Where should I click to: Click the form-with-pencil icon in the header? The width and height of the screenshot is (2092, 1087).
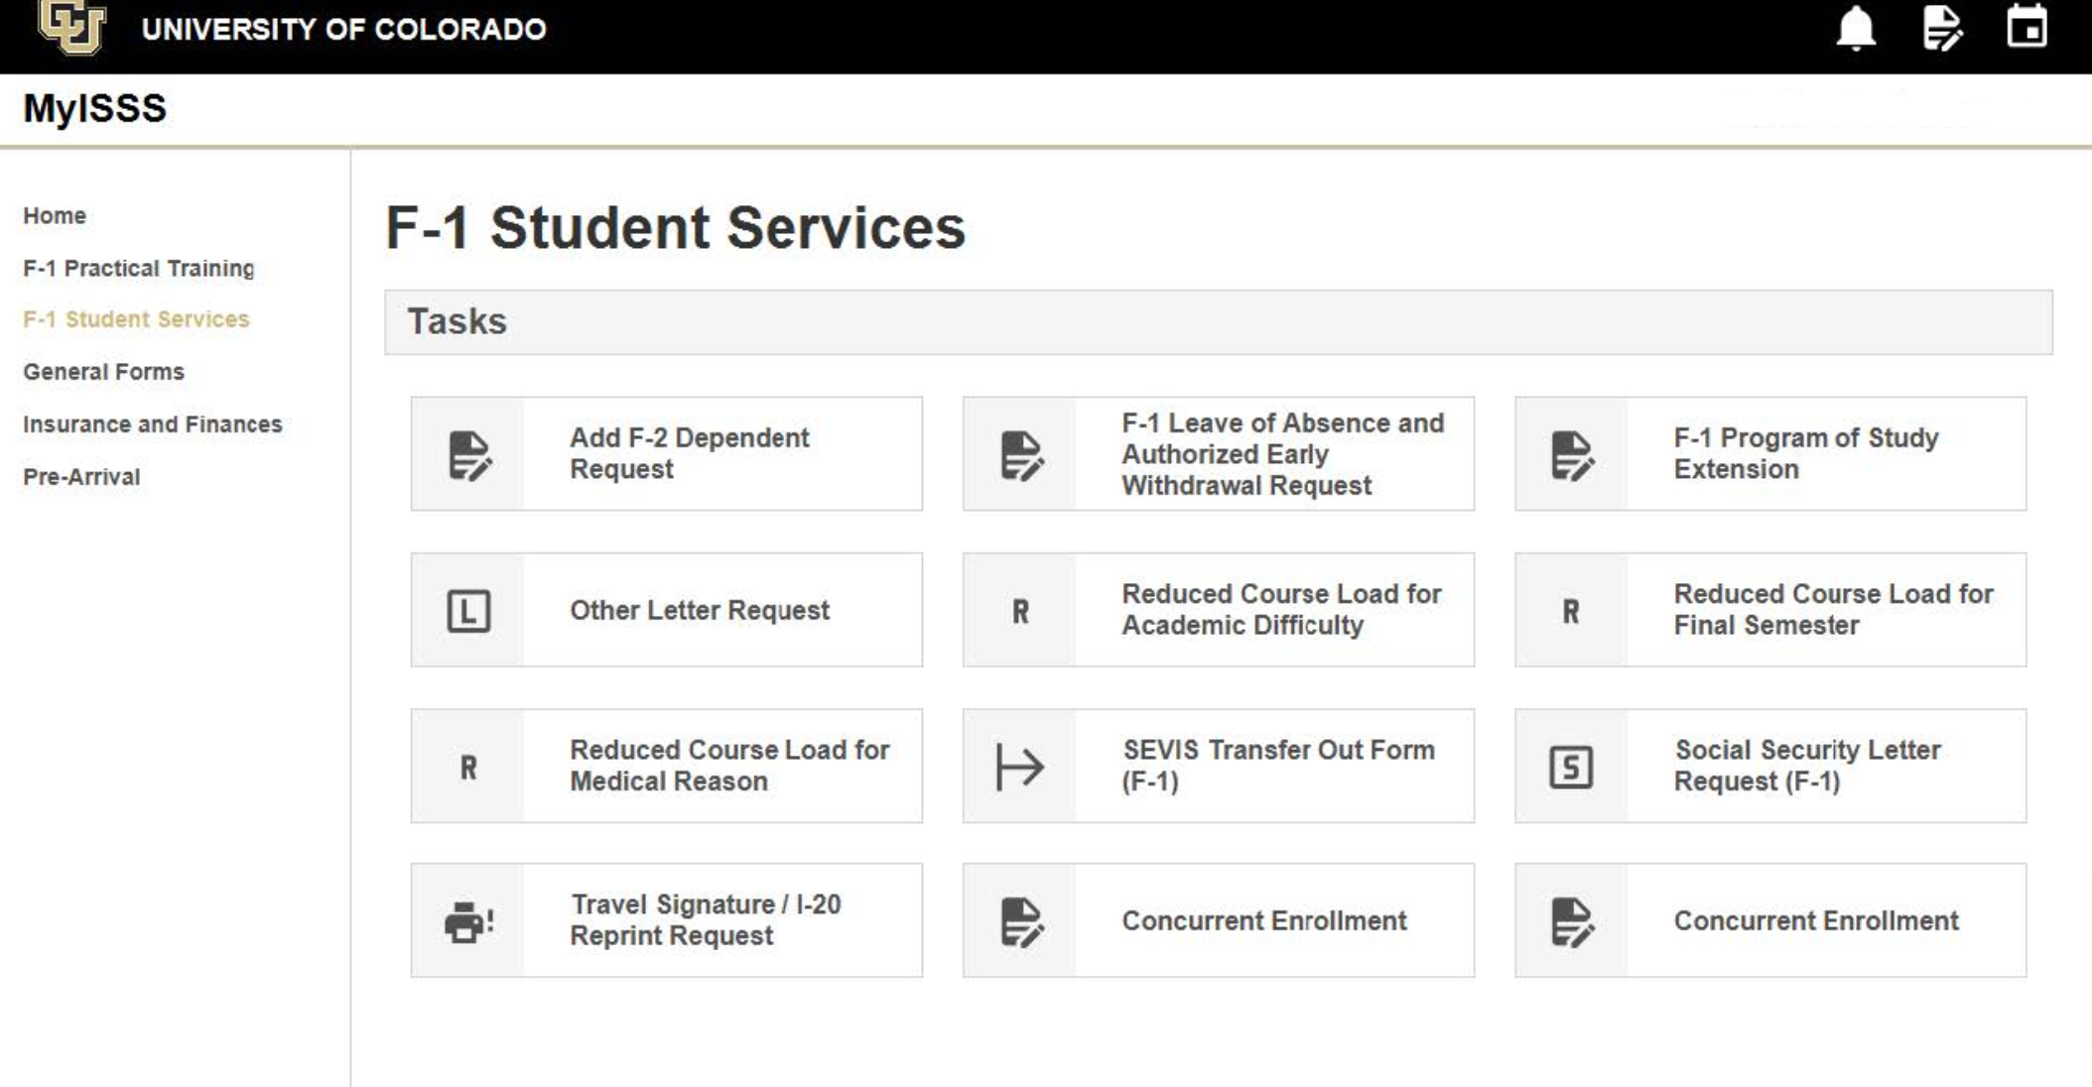[x=1942, y=28]
